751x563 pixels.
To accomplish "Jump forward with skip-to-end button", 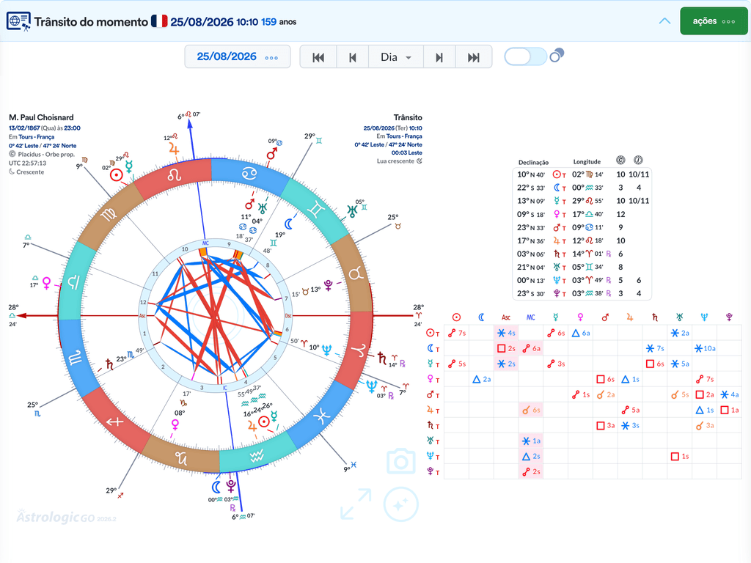I will 474,57.
